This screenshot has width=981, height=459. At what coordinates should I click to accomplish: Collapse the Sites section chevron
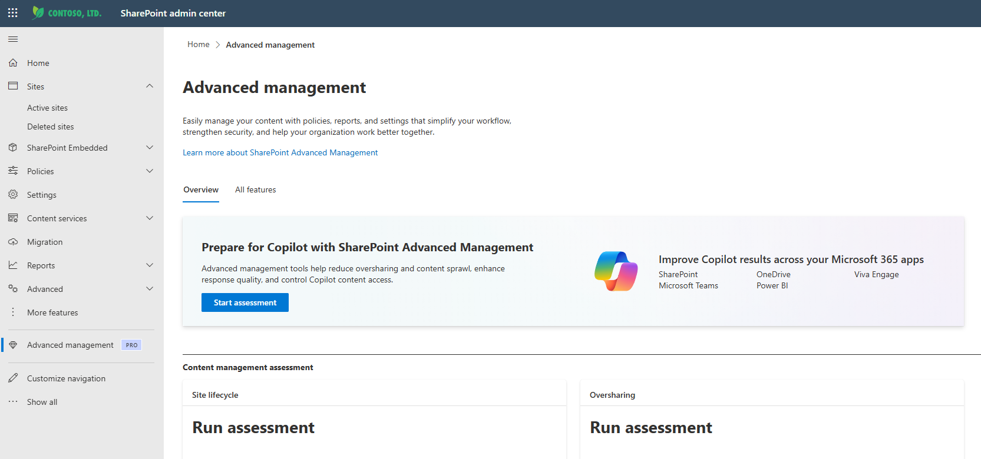pyautogui.click(x=150, y=87)
